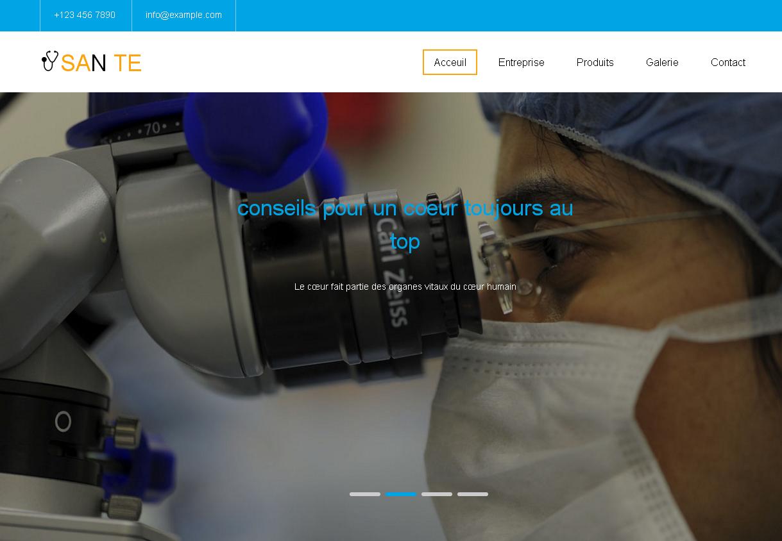
Task: Open the Galerie menu item
Action: (x=662, y=62)
